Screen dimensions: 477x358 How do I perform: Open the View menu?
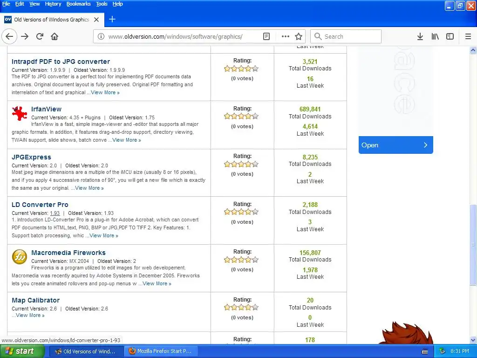point(34,4)
